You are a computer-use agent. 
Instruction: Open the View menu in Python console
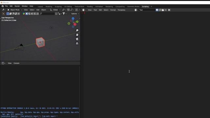click(x=10, y=63)
